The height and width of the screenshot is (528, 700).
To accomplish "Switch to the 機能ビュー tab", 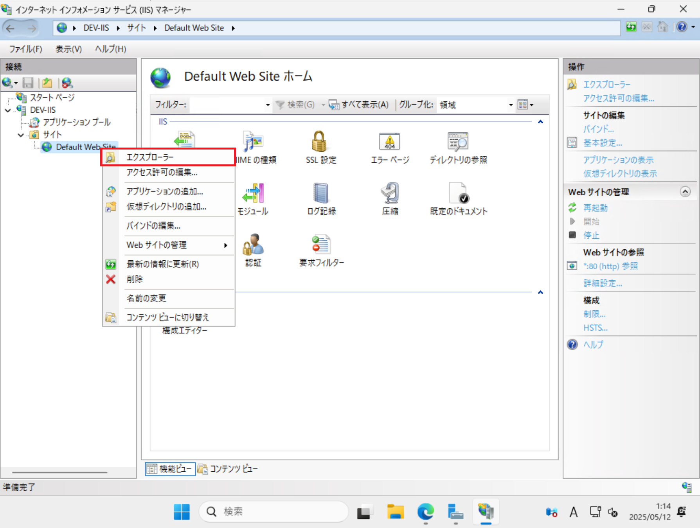I will [170, 469].
